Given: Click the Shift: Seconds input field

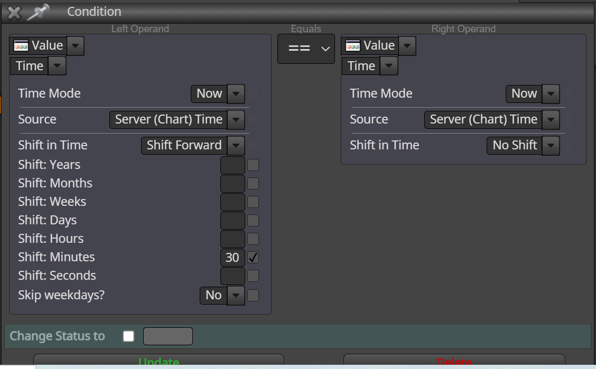Looking at the screenshot, I should point(232,276).
